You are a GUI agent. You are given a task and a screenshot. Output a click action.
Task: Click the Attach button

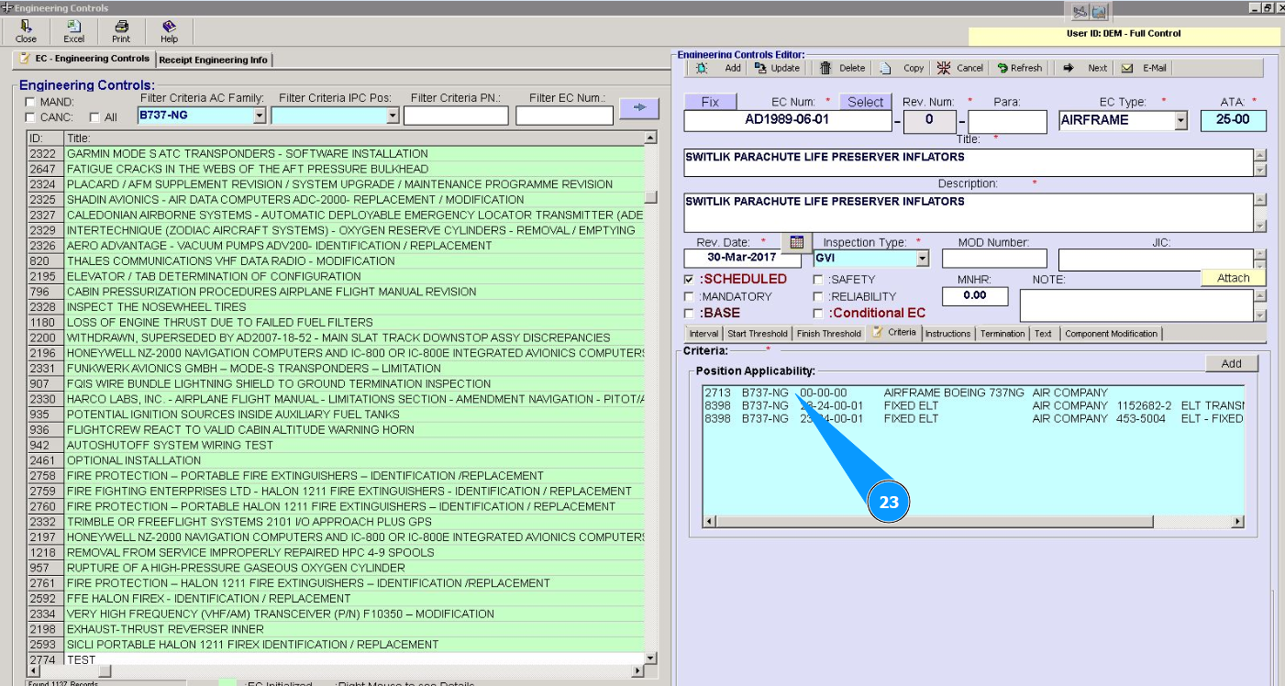pos(1233,278)
